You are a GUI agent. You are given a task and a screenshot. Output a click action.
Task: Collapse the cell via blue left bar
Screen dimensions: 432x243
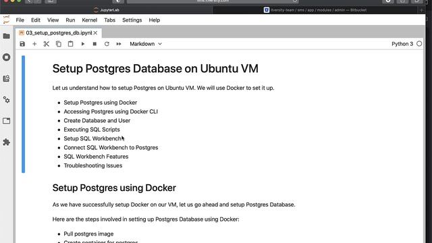coord(24,114)
